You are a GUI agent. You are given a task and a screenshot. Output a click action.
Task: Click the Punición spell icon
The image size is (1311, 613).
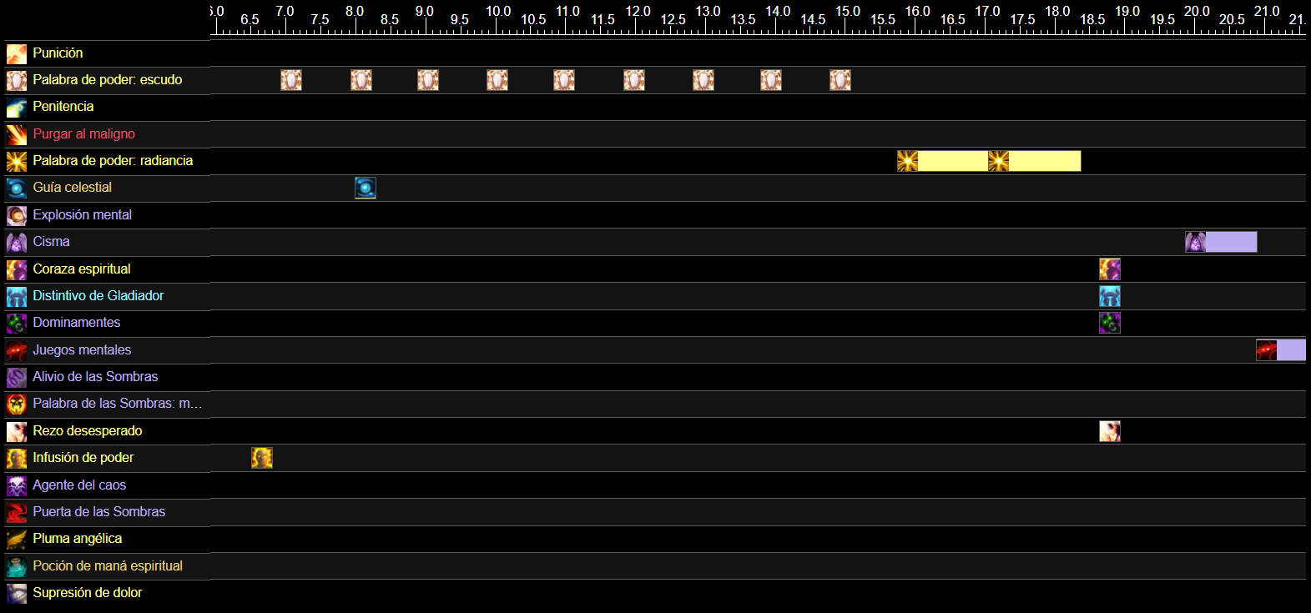coord(17,54)
